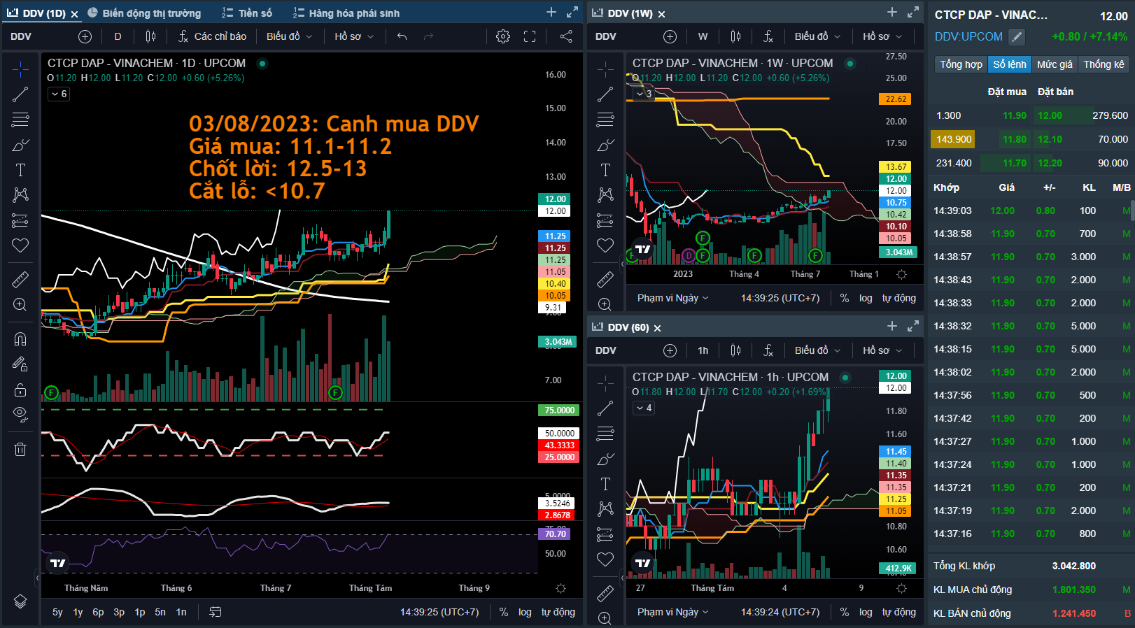Toggle tự động auto scale on main chart
1135x628 pixels.
[x=558, y=612]
